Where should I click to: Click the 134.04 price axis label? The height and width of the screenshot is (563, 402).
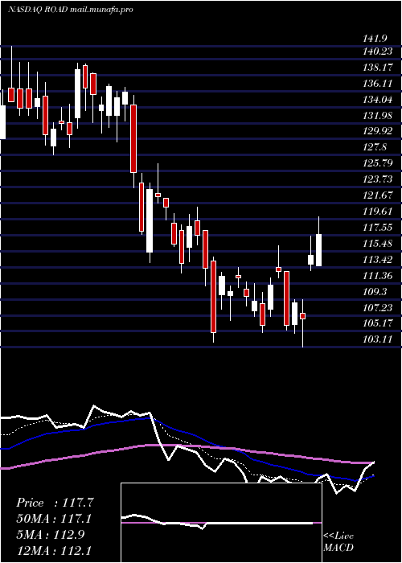pyautogui.click(x=378, y=100)
